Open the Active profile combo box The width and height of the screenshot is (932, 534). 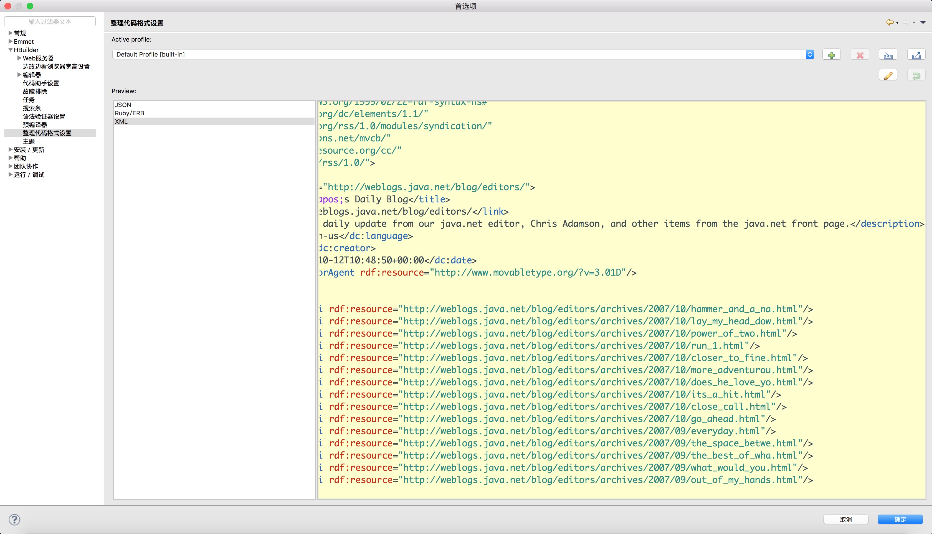(x=463, y=54)
